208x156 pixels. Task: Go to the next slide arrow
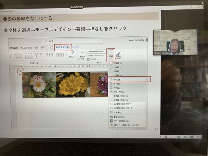click(x=199, y=137)
